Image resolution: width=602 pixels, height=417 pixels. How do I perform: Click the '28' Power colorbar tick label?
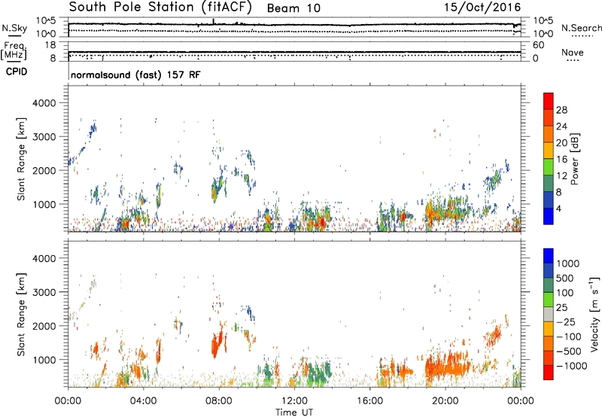561,110
